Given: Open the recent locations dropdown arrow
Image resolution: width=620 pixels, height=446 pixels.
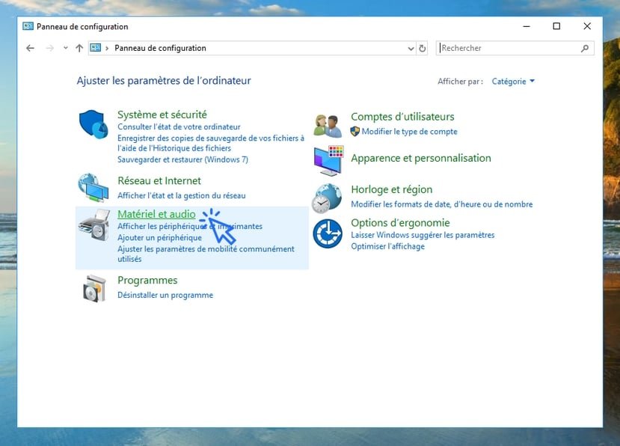Looking at the screenshot, I should tap(66, 48).
